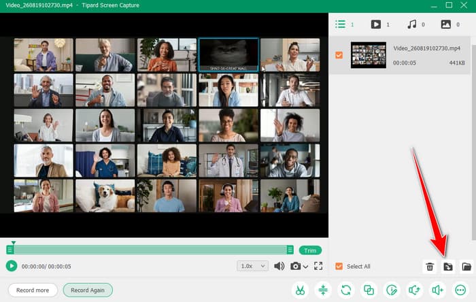Click the video preview area
The width and height of the screenshot is (476, 302).
tap(164, 125)
